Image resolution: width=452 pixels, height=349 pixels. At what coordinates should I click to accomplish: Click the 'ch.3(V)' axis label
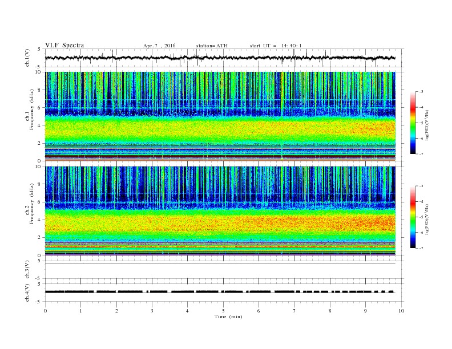27,270
